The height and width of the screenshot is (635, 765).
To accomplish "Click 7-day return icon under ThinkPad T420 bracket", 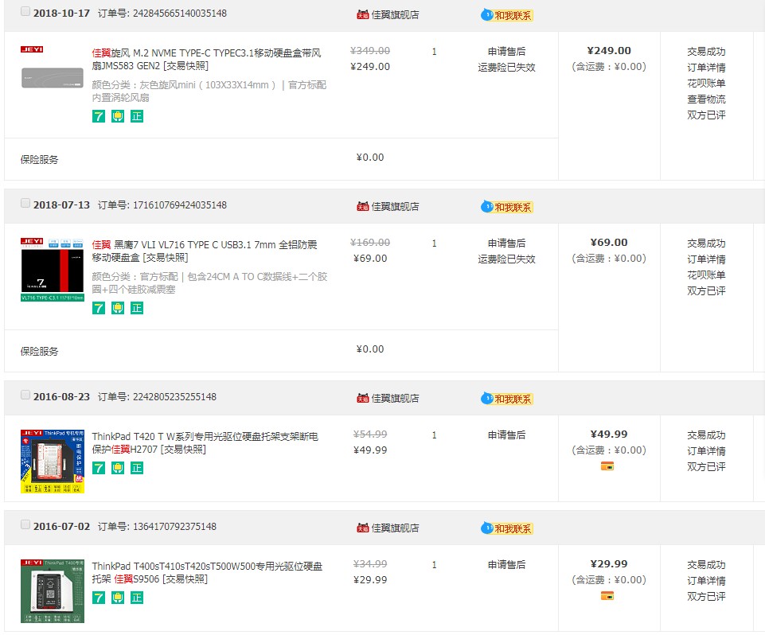I will 99,468.
